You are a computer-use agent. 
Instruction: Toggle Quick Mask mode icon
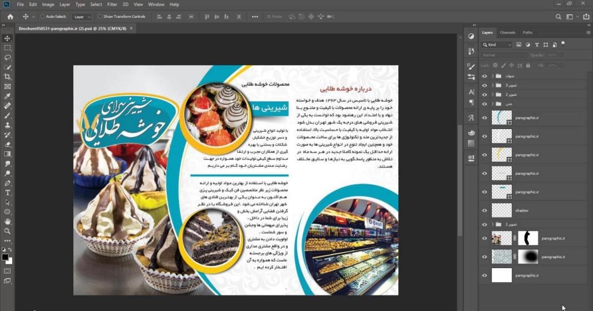(7, 271)
